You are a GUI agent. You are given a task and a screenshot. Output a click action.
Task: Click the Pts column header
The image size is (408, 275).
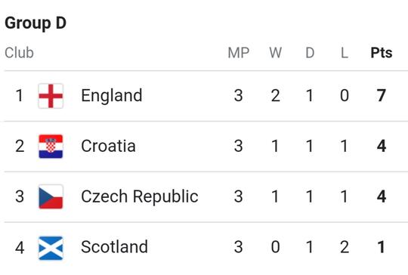click(x=382, y=53)
